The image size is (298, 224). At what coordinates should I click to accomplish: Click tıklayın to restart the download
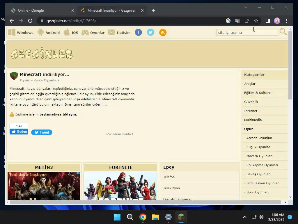pyautogui.click(x=70, y=114)
